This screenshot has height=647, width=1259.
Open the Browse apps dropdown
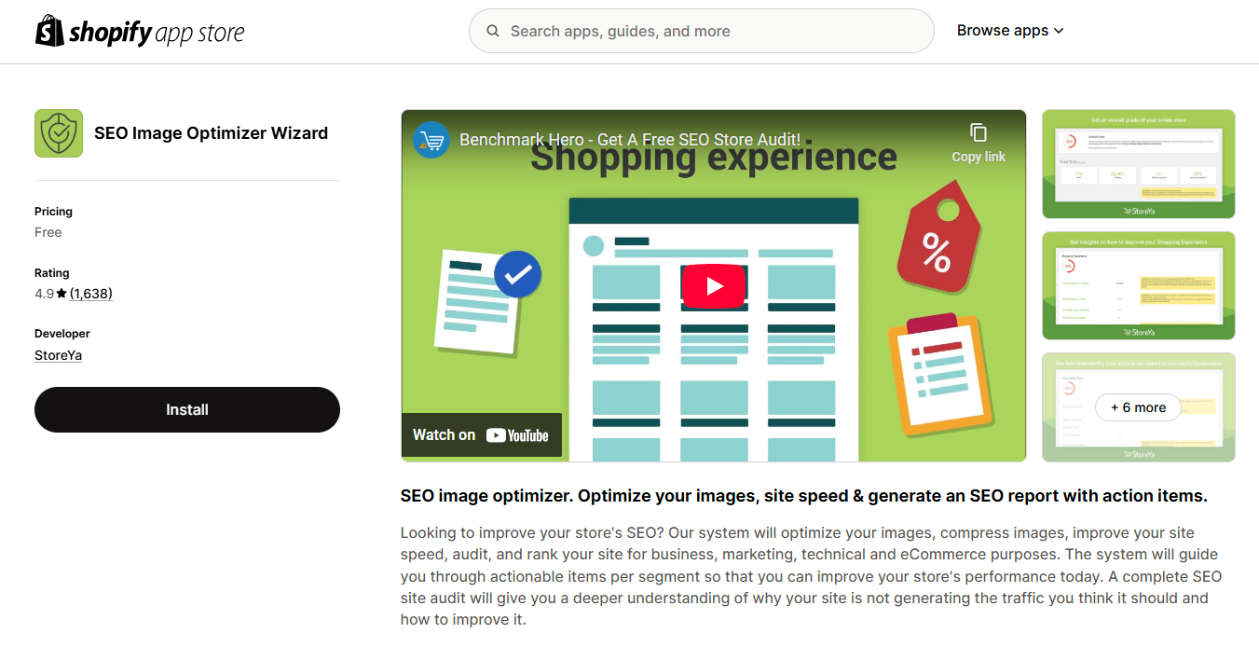click(x=1004, y=30)
